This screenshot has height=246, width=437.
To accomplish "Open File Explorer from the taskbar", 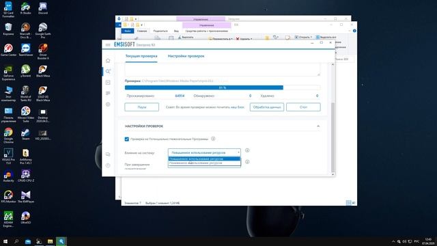I will (50, 241).
